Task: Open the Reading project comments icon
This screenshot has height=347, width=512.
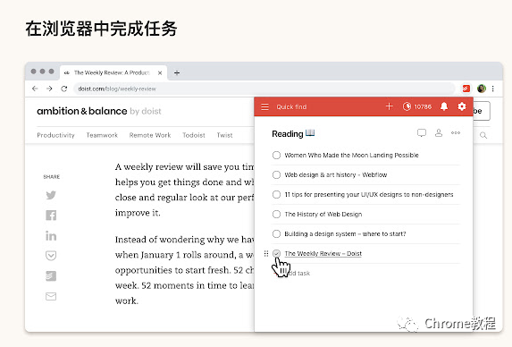Action: click(x=422, y=133)
